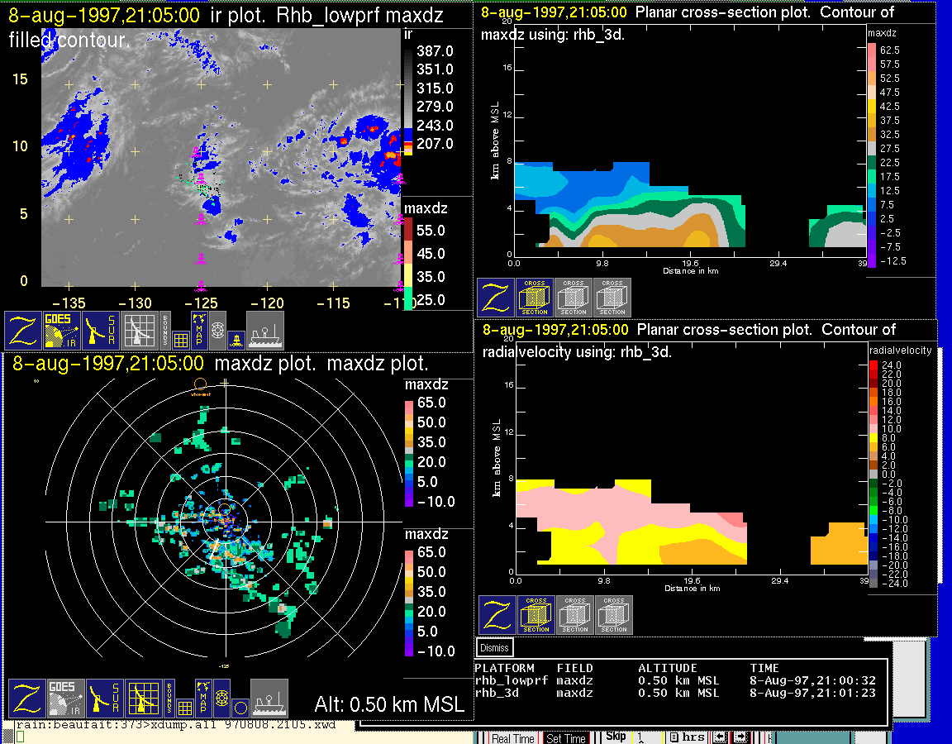952x744 pixels.
Task: Click the Z icon under the radial velocity cross-section
Action: [497, 615]
